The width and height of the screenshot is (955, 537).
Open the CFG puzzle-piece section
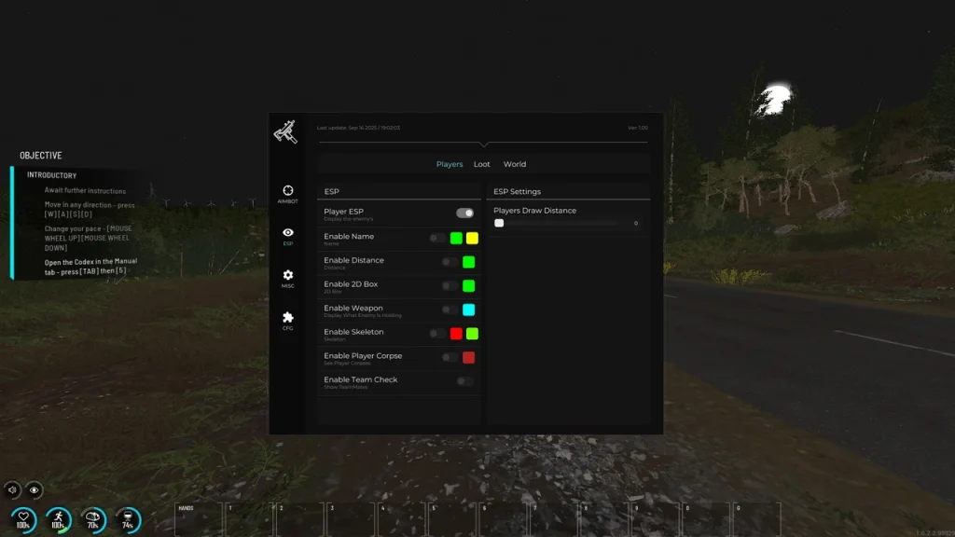tap(287, 321)
